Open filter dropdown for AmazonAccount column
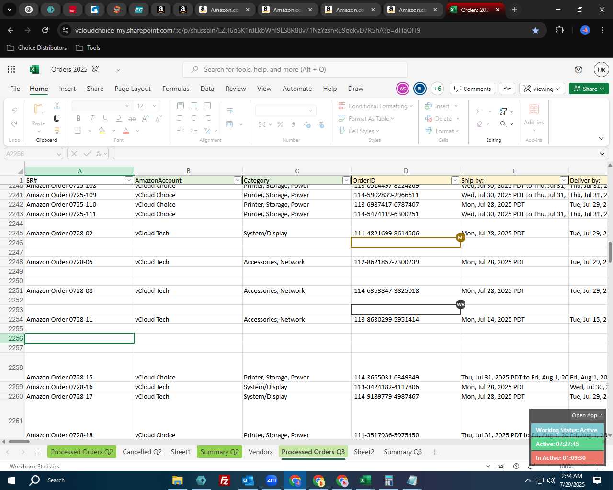Screen dimensions: 613x490 [x=237, y=180]
